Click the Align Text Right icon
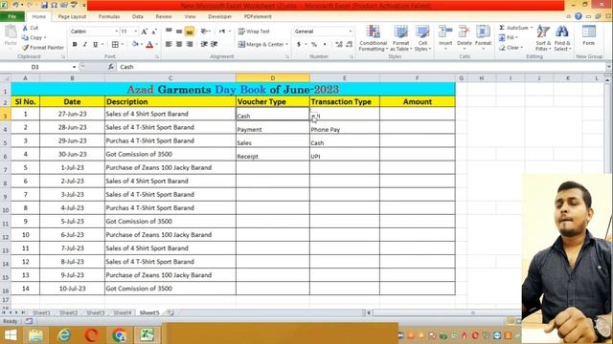Image resolution: width=613 pixels, height=344 pixels. (x=190, y=44)
